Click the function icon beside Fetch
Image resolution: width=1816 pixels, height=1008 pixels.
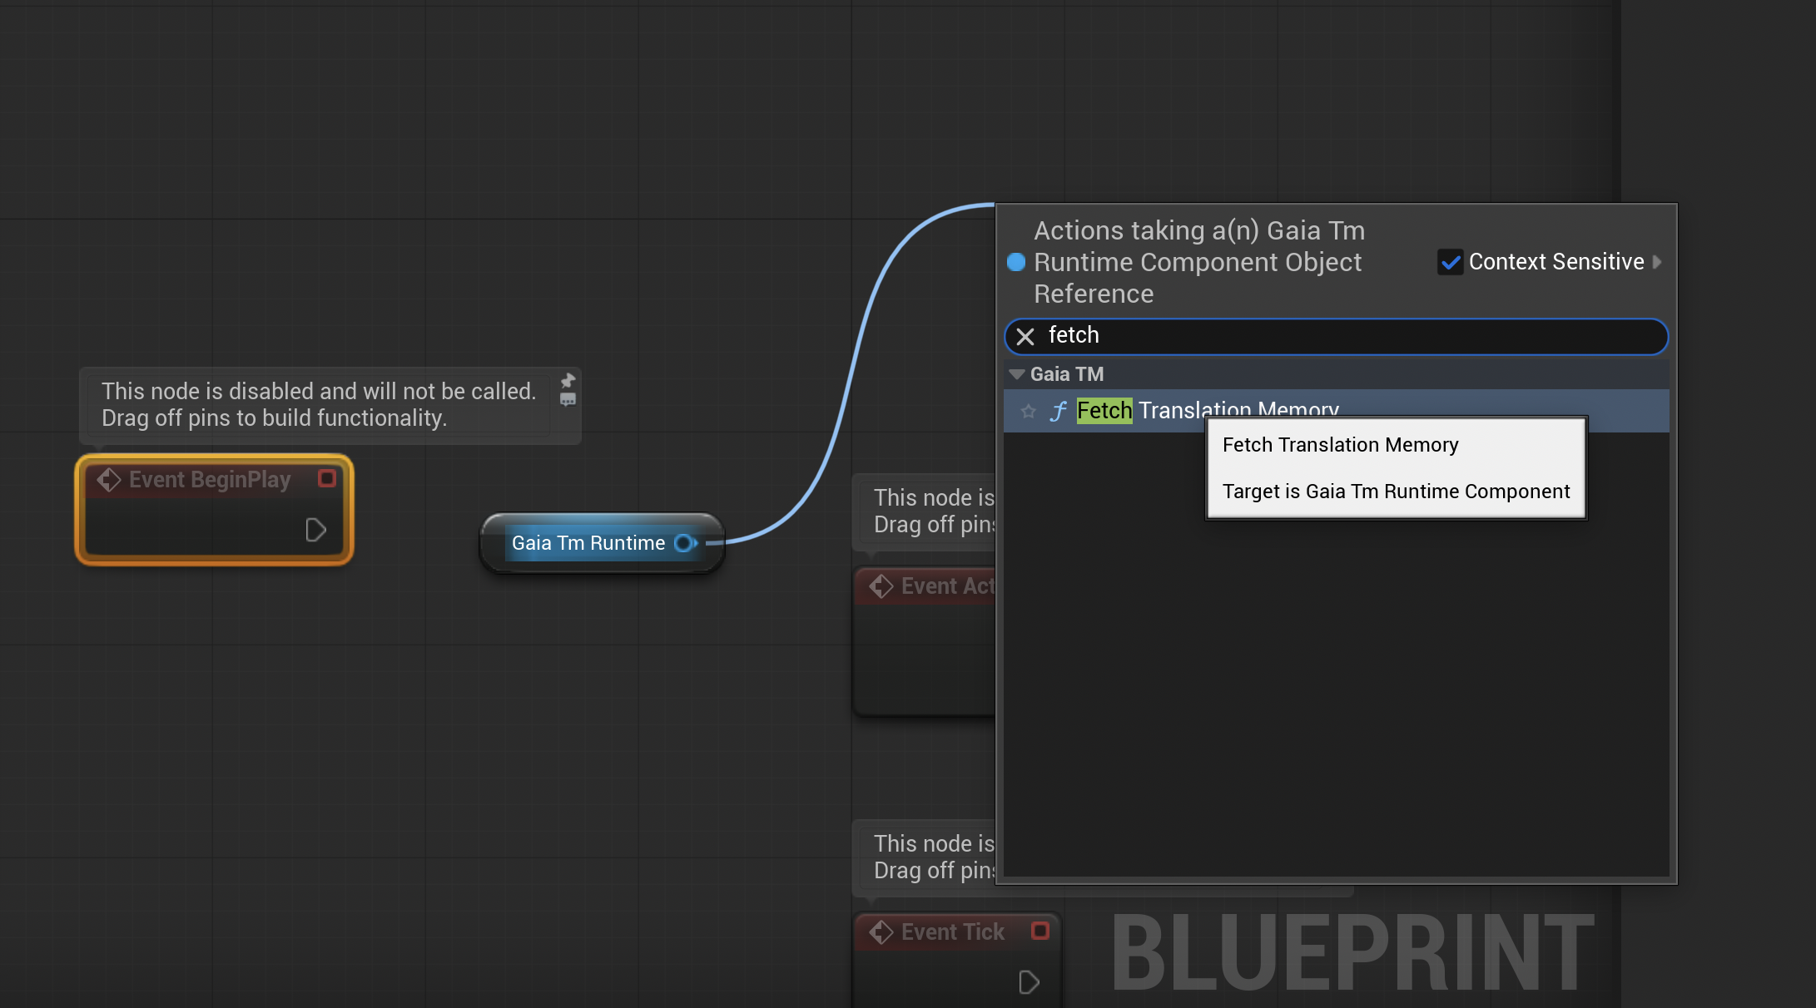(1058, 411)
